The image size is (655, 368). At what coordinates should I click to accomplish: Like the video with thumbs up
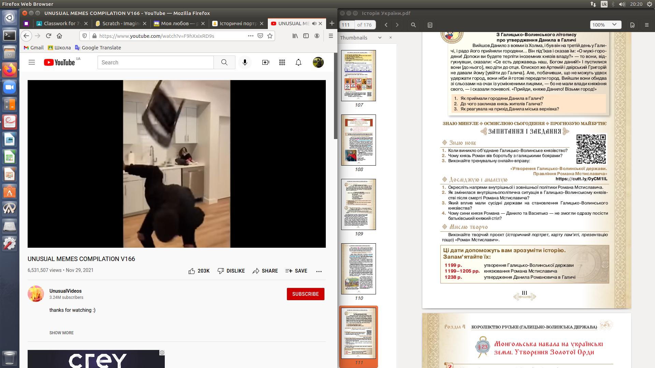pos(192,271)
